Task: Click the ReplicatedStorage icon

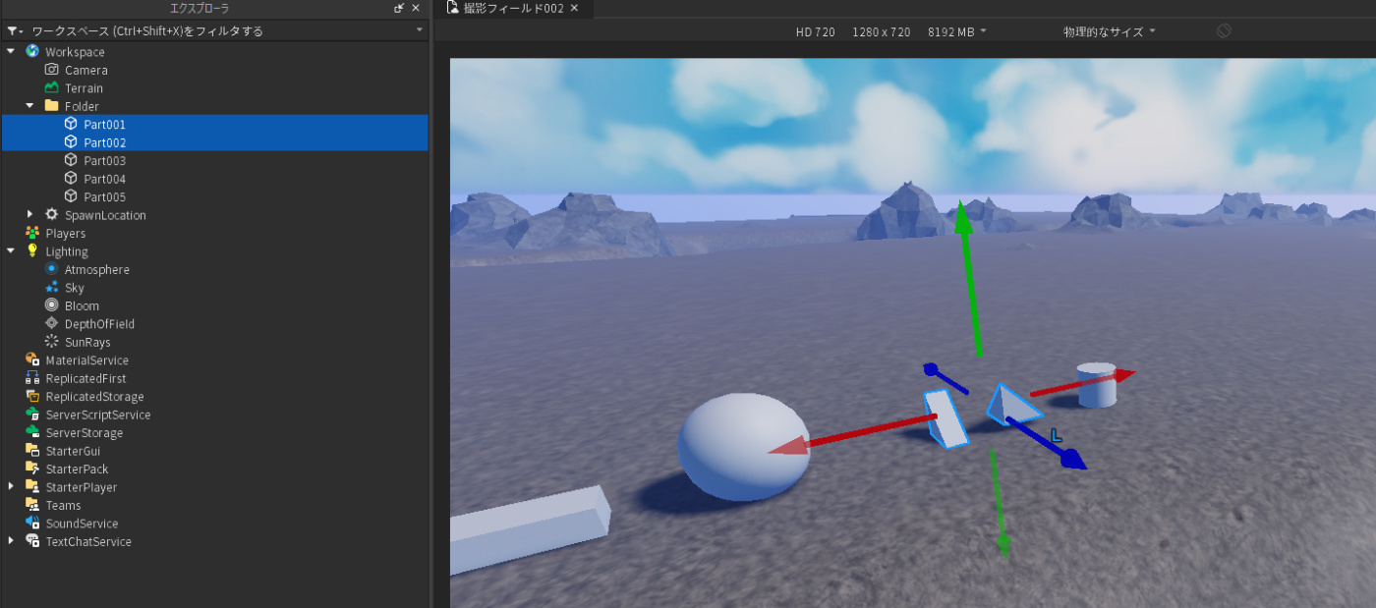Action: point(32,396)
